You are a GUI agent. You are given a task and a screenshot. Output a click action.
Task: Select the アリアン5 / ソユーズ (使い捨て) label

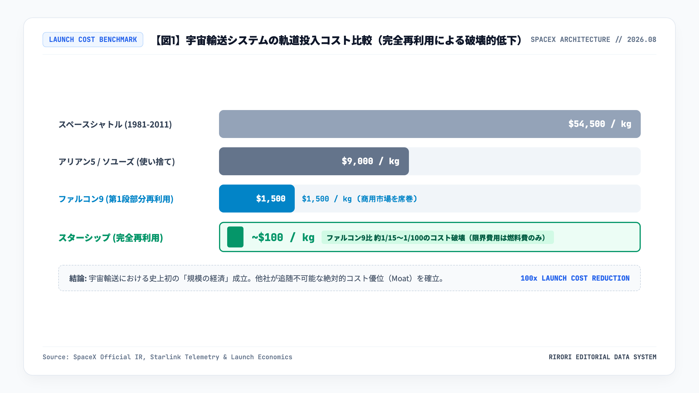[x=116, y=162]
